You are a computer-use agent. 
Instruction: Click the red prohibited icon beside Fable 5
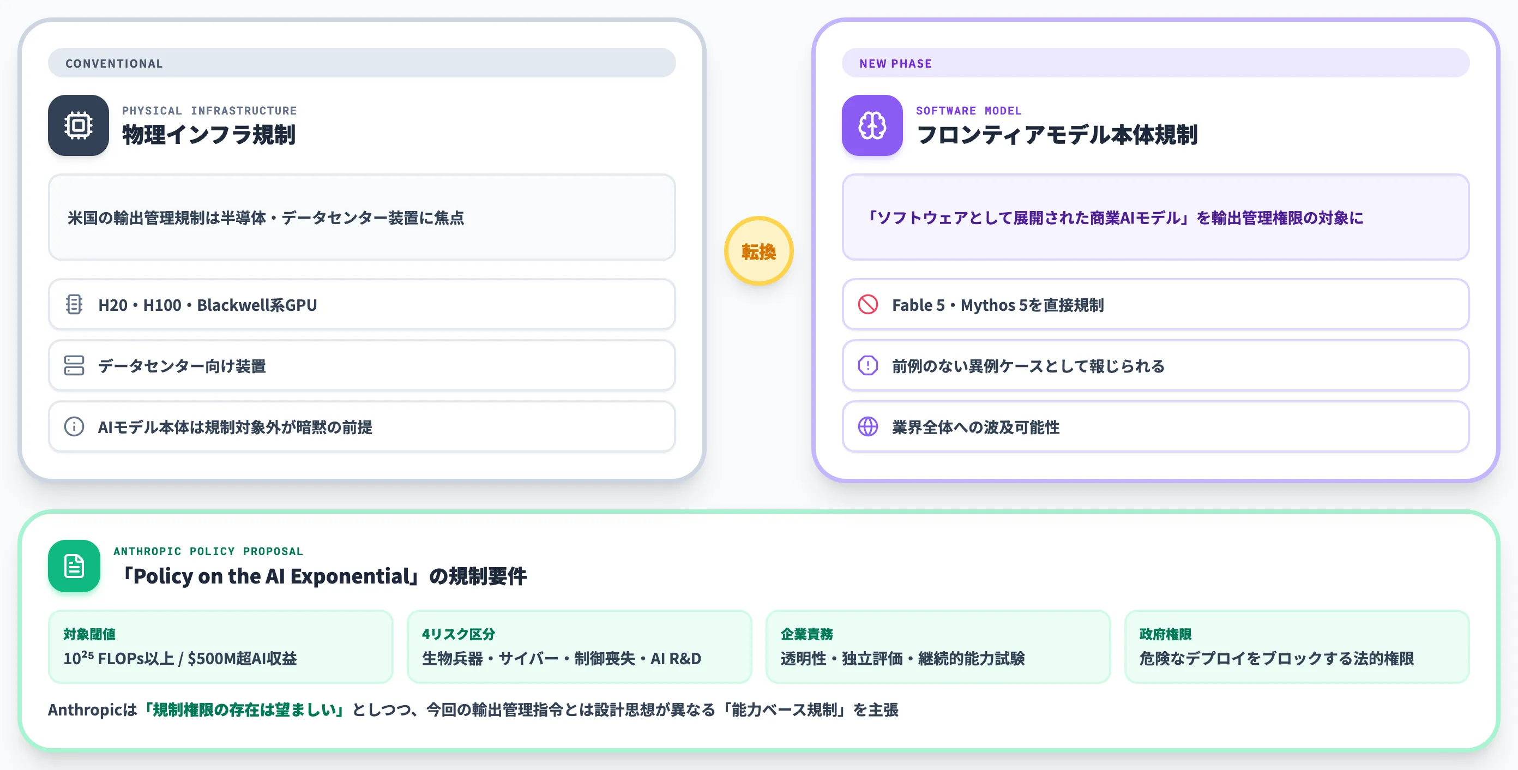pos(868,305)
